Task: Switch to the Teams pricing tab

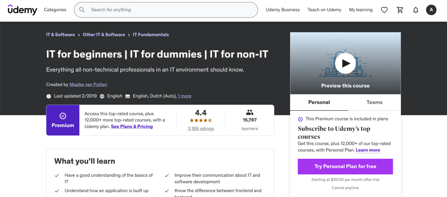Action: (x=374, y=102)
